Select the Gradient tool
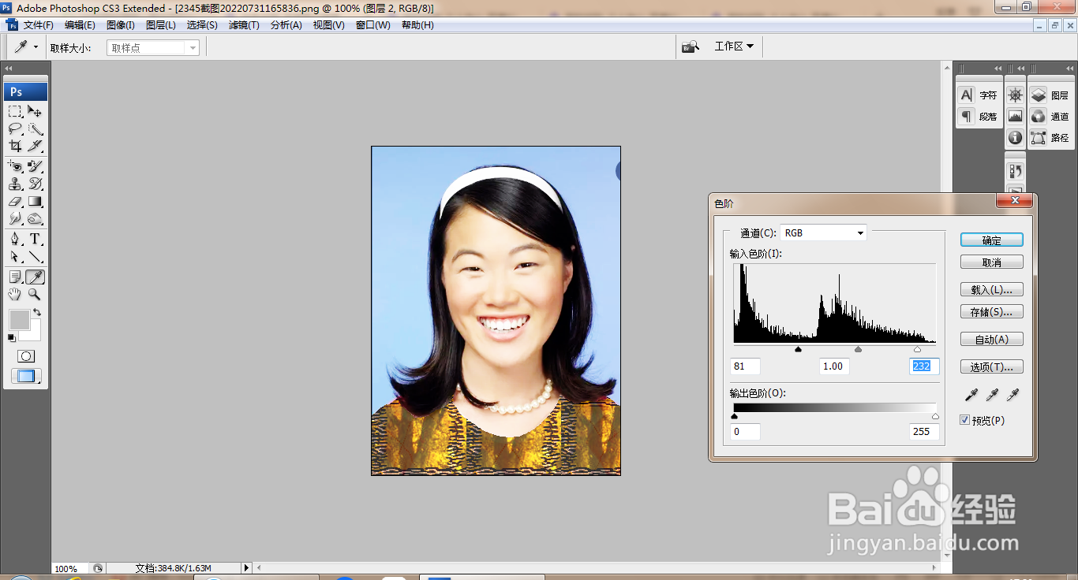 coord(36,201)
